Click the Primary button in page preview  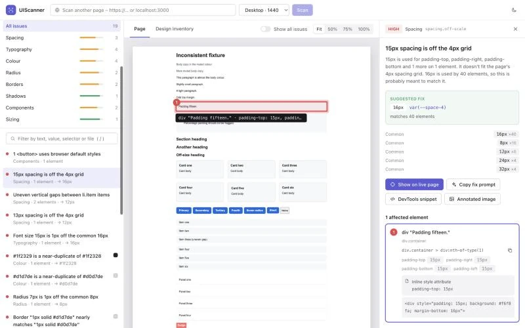coord(184,211)
